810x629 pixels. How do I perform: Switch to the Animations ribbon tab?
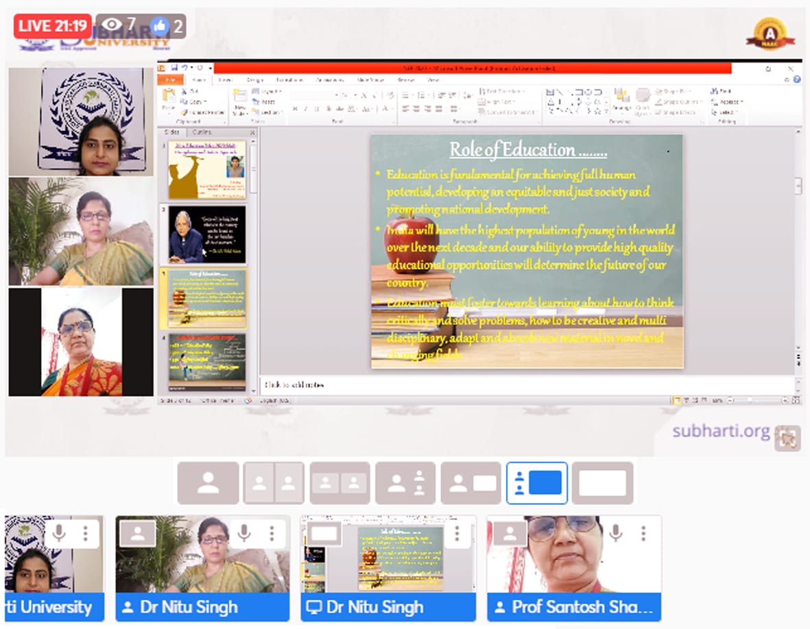point(329,79)
